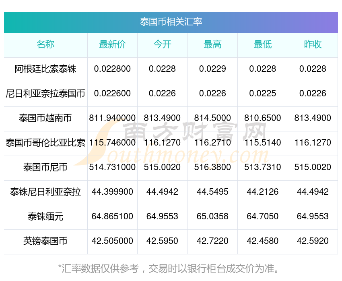Image resolution: width=342 pixels, height=281 pixels.
Task: Select the 516.3800 highest price cell
Action: pos(212,167)
